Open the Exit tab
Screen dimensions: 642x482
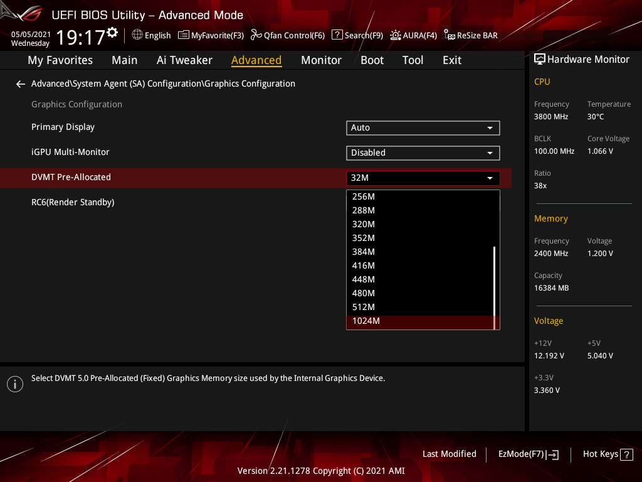pyautogui.click(x=452, y=60)
